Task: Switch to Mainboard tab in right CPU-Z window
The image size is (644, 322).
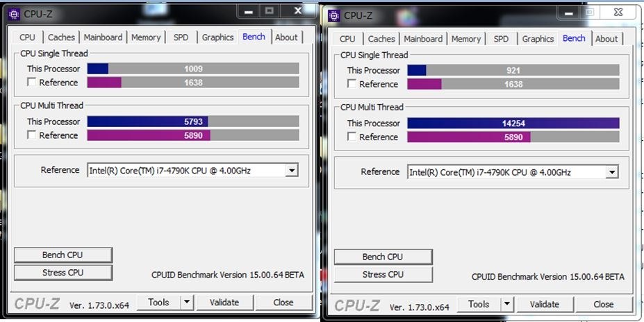Action: 423,39
